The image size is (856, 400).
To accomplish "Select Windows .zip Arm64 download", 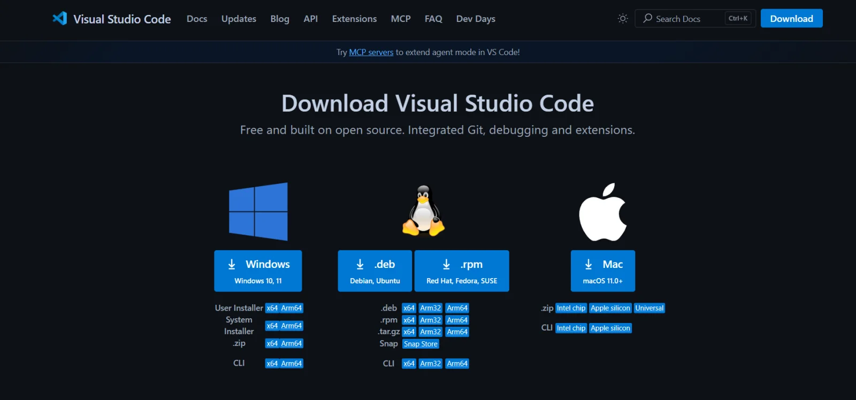I will [x=292, y=343].
